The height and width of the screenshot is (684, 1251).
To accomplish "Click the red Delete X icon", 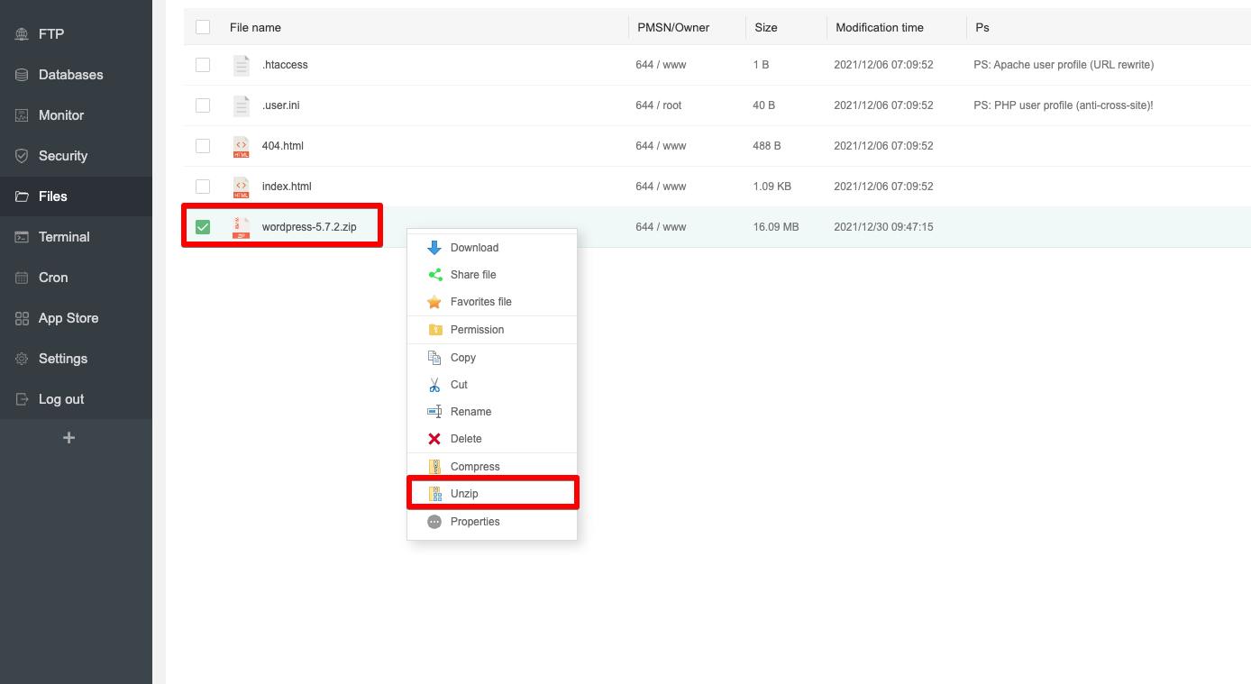I will [434, 439].
